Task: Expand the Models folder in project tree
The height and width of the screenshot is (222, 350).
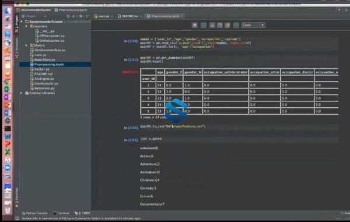Action: [26, 45]
